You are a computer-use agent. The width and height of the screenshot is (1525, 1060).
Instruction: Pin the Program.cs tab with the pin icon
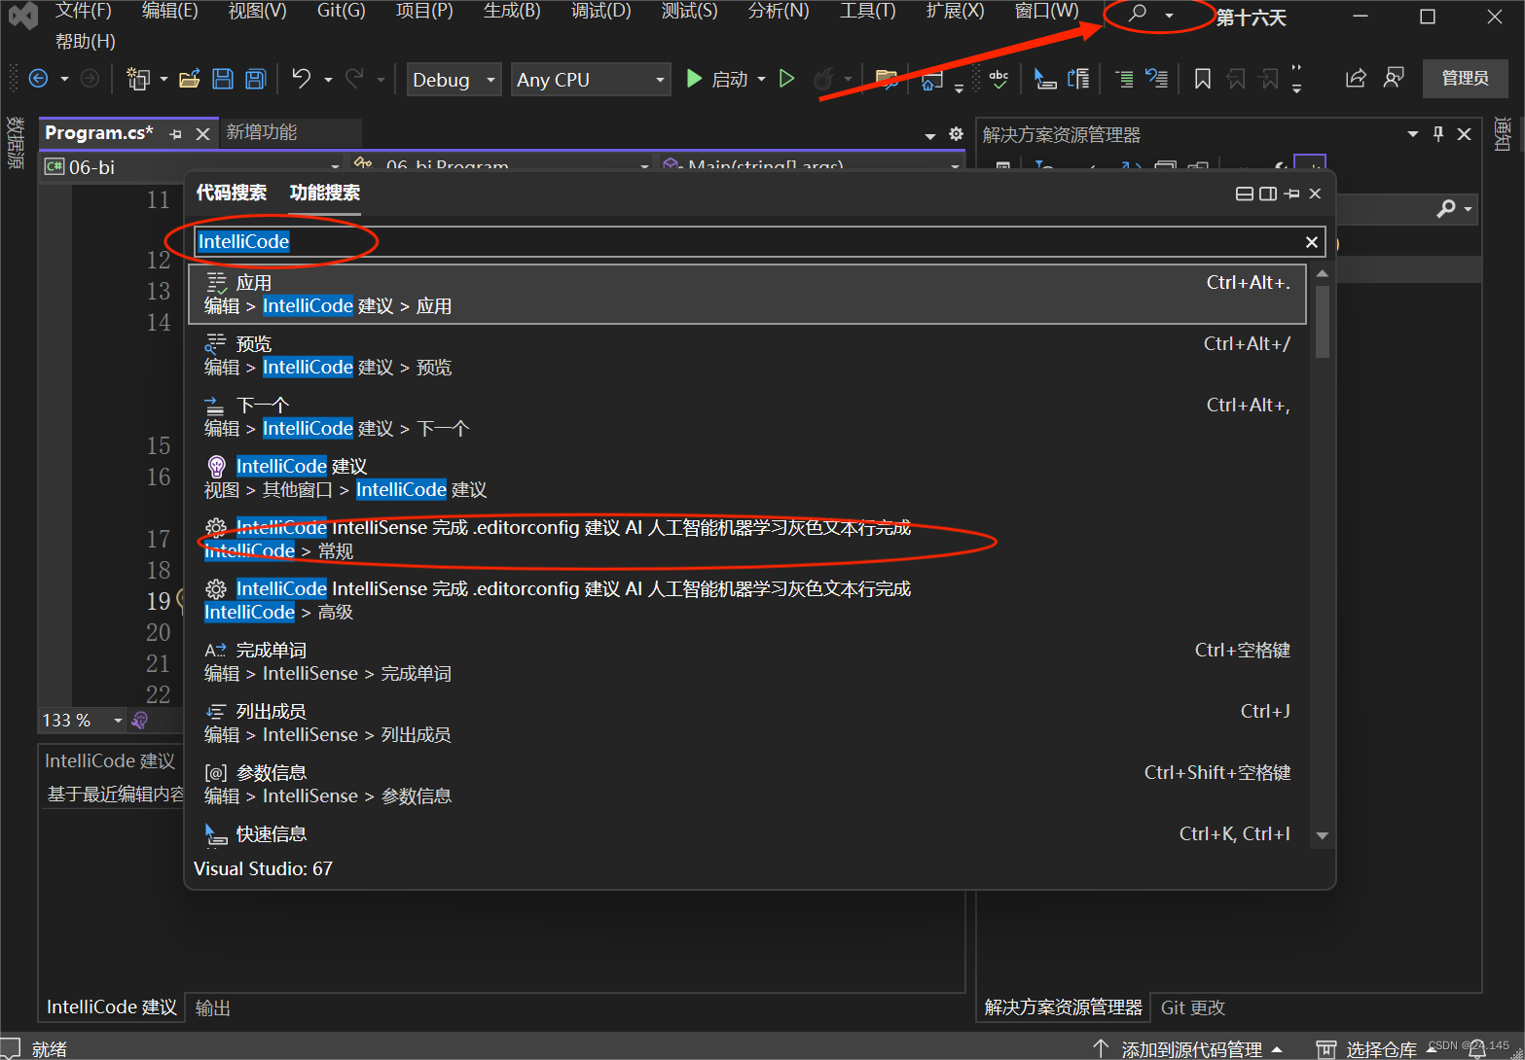[176, 134]
